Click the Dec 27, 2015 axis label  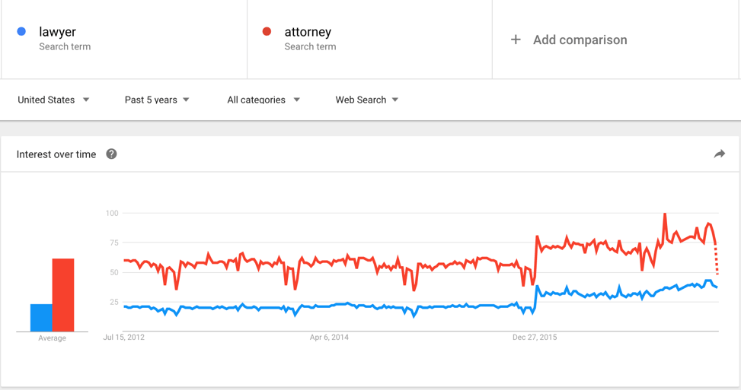(x=535, y=338)
